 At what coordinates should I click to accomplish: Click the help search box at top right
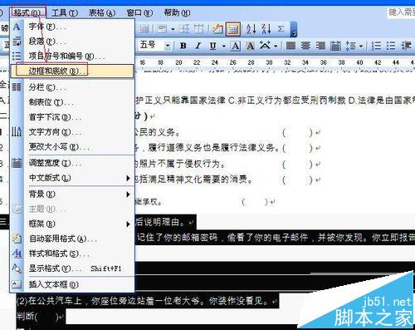(x=401, y=12)
